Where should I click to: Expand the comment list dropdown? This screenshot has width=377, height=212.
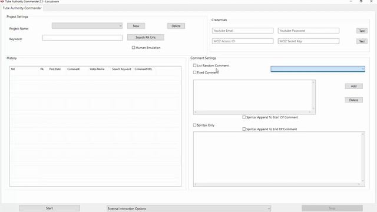pos(318,69)
